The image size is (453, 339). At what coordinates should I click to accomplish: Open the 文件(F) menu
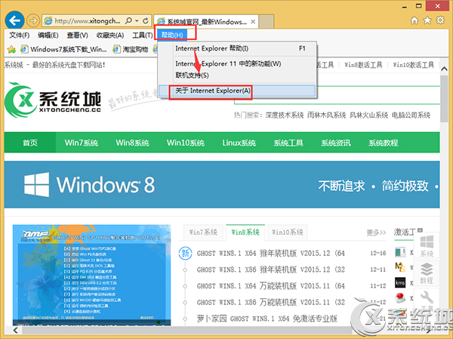tap(20, 35)
